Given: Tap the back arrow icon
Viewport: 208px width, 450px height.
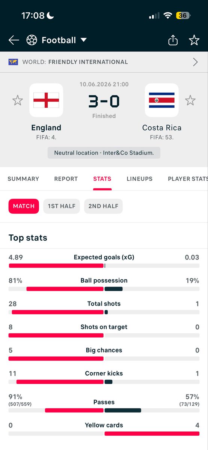Looking at the screenshot, I should [14, 40].
